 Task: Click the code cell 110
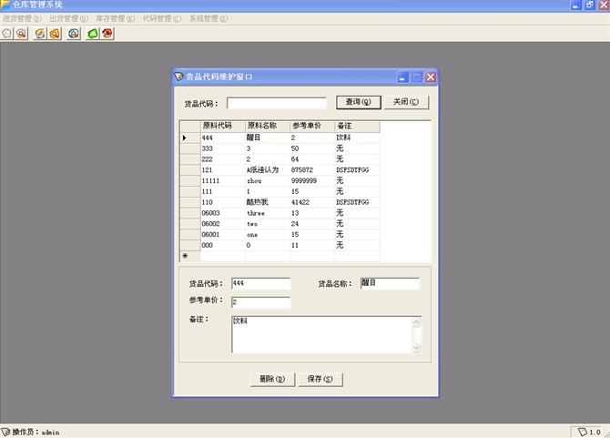pos(223,202)
